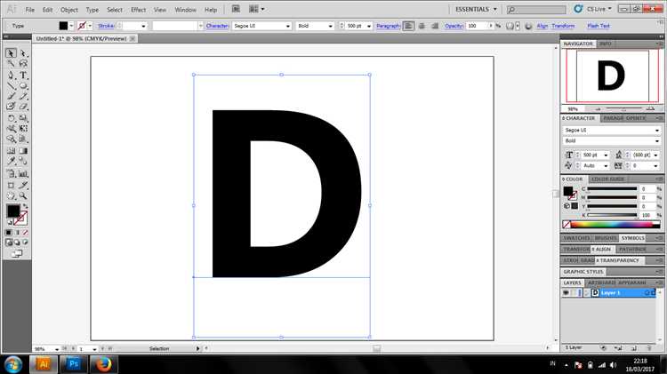Select align left paragraph button
The height and width of the screenshot is (374, 667).
pos(408,26)
